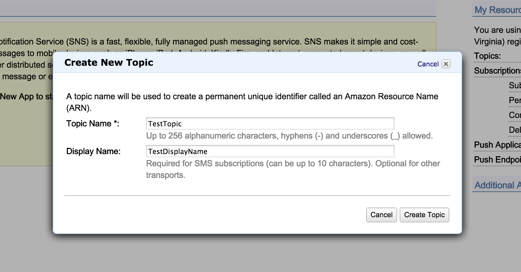Select Subscriptions in the resources sidebar

(497, 71)
